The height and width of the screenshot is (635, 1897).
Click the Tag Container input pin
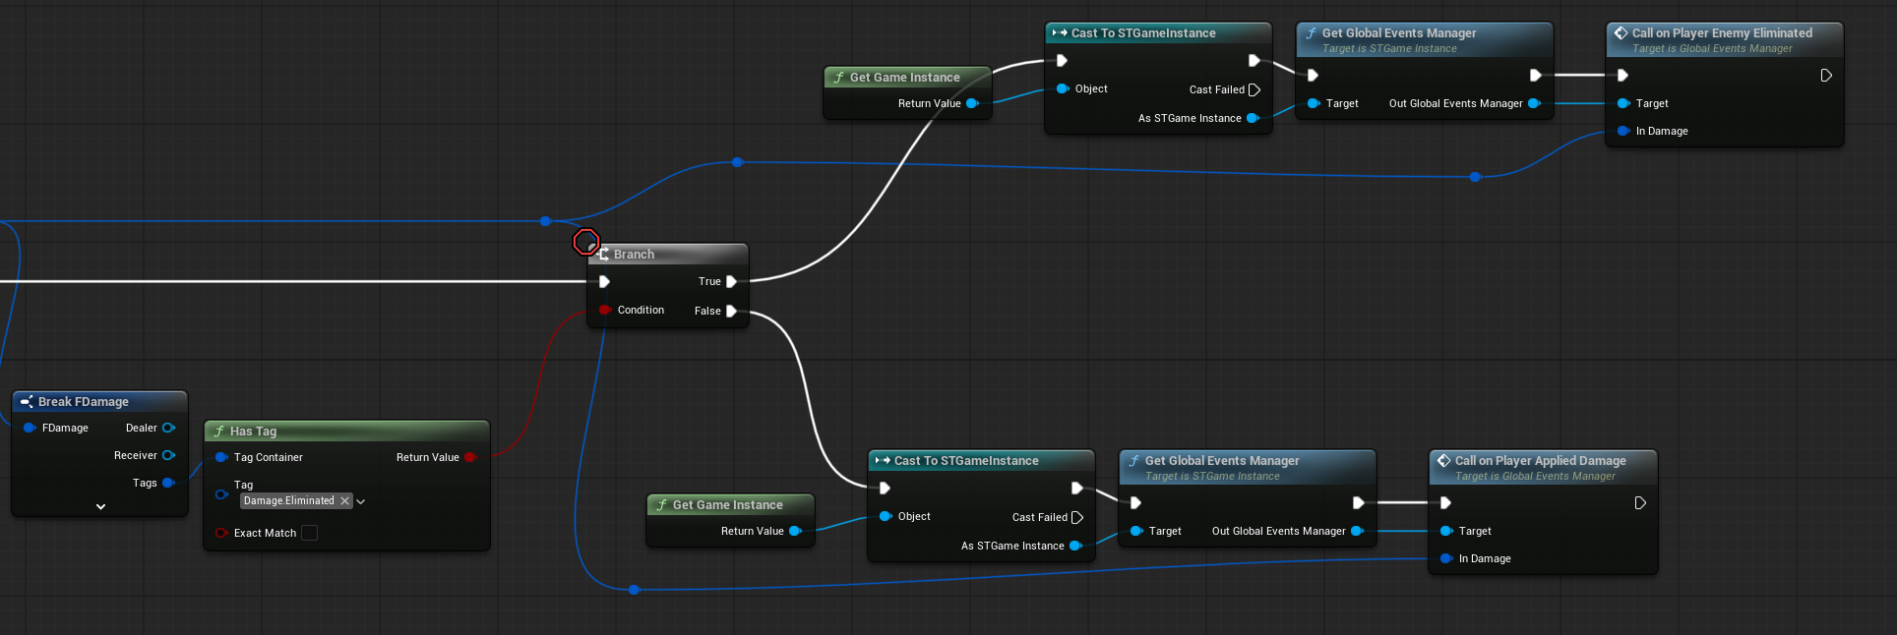tap(221, 457)
